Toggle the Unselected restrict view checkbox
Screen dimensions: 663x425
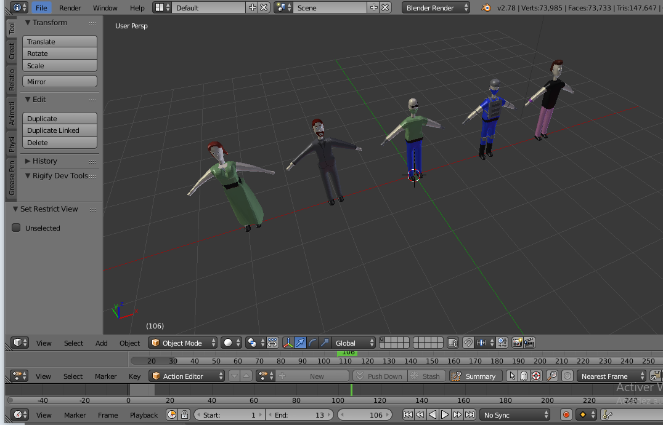15,228
